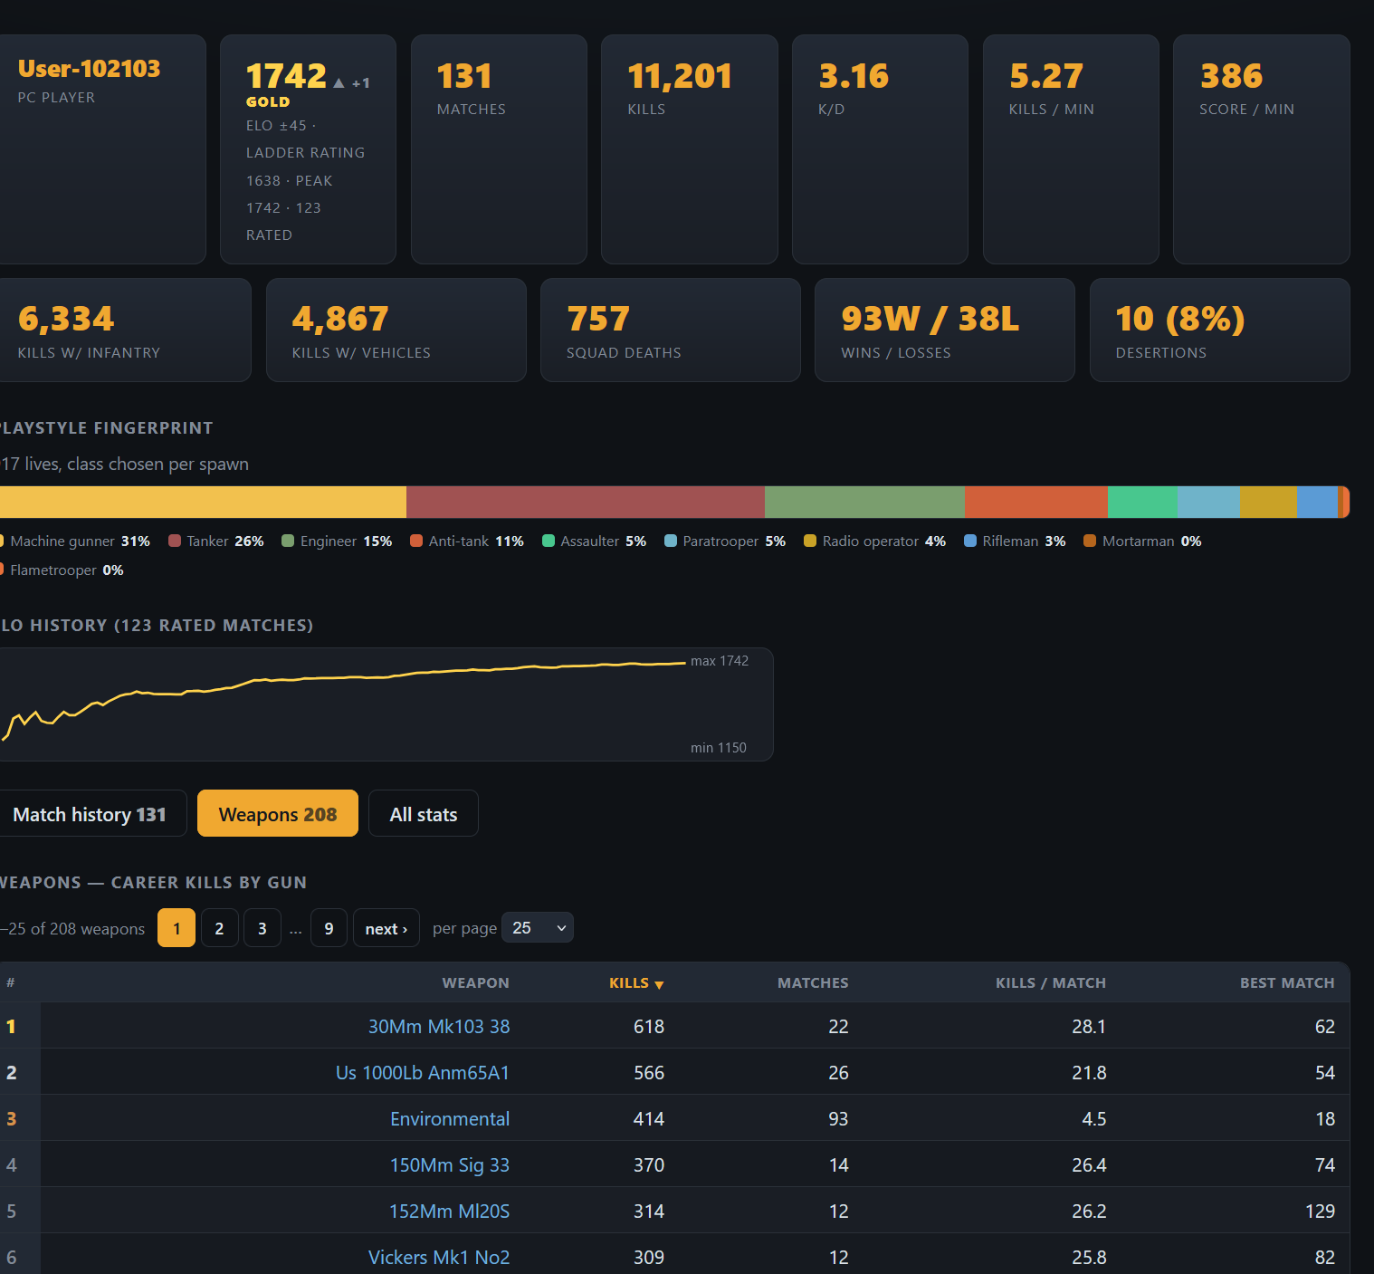Click the Tanker segment of playstyle bar

point(586,502)
